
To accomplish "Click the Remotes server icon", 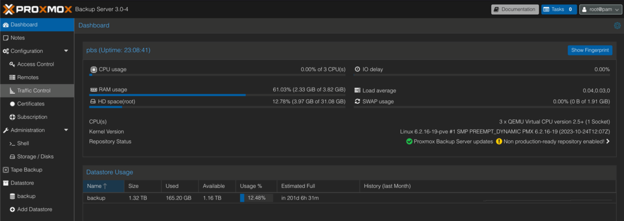I will point(12,77).
